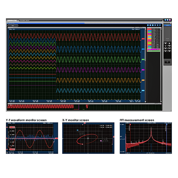Screen dimensions: 178x178
Task: Click the blue button atop right control panel
Action: pyautogui.click(x=168, y=25)
